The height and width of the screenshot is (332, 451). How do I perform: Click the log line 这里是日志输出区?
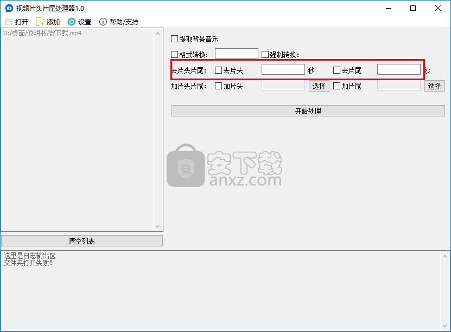[29, 256]
